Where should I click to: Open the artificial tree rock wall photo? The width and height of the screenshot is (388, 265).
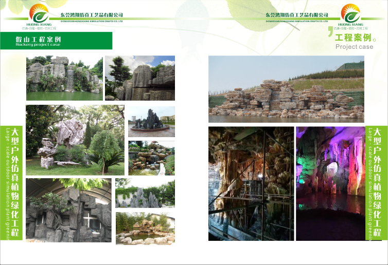68,210
